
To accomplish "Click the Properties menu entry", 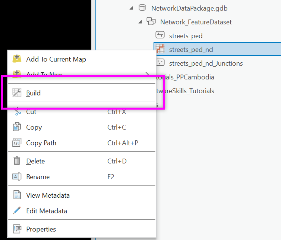I will tap(41, 229).
